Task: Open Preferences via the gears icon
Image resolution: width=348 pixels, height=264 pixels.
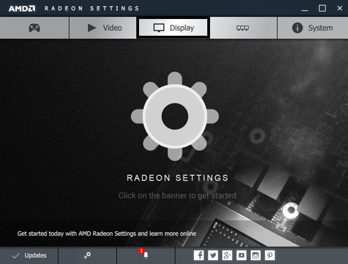Action: click(88, 255)
